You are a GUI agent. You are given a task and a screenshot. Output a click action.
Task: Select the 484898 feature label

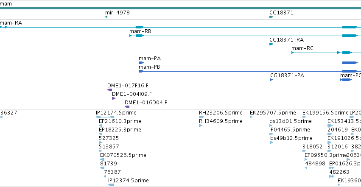(x=315, y=164)
